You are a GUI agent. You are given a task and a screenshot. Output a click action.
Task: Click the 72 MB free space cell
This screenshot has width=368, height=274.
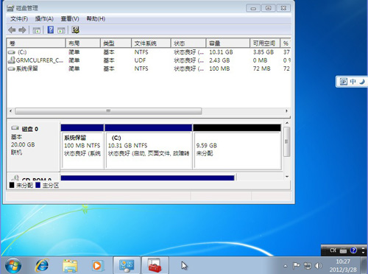coord(261,68)
